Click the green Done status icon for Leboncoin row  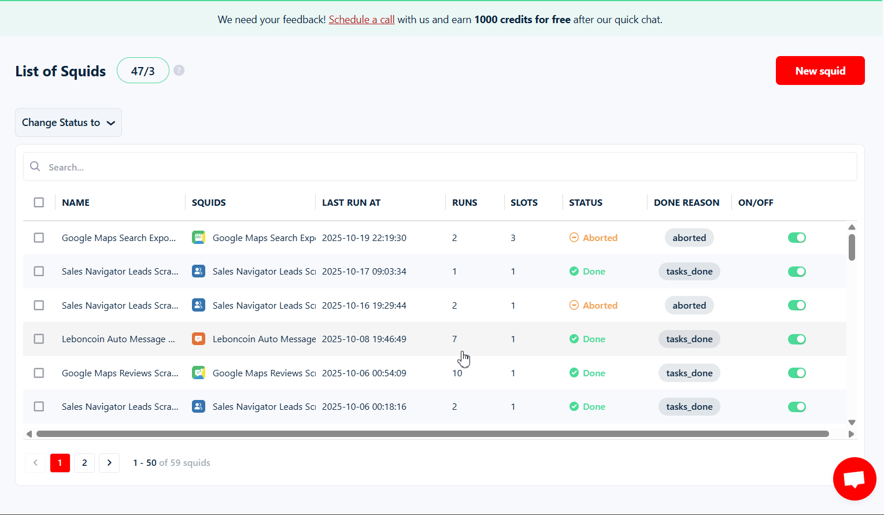[x=575, y=339]
